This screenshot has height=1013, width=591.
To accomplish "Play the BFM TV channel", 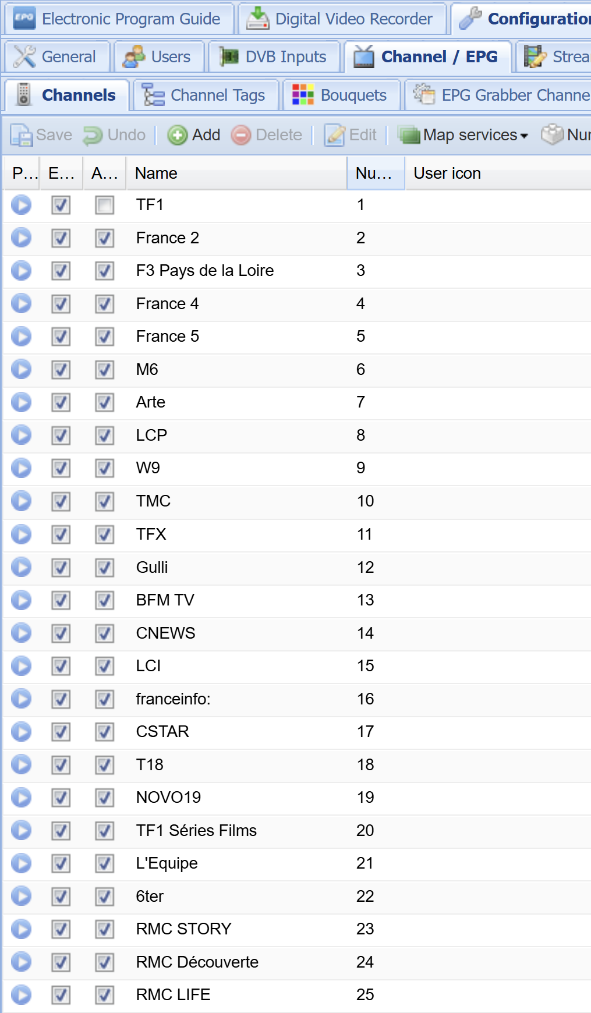I will [x=22, y=600].
